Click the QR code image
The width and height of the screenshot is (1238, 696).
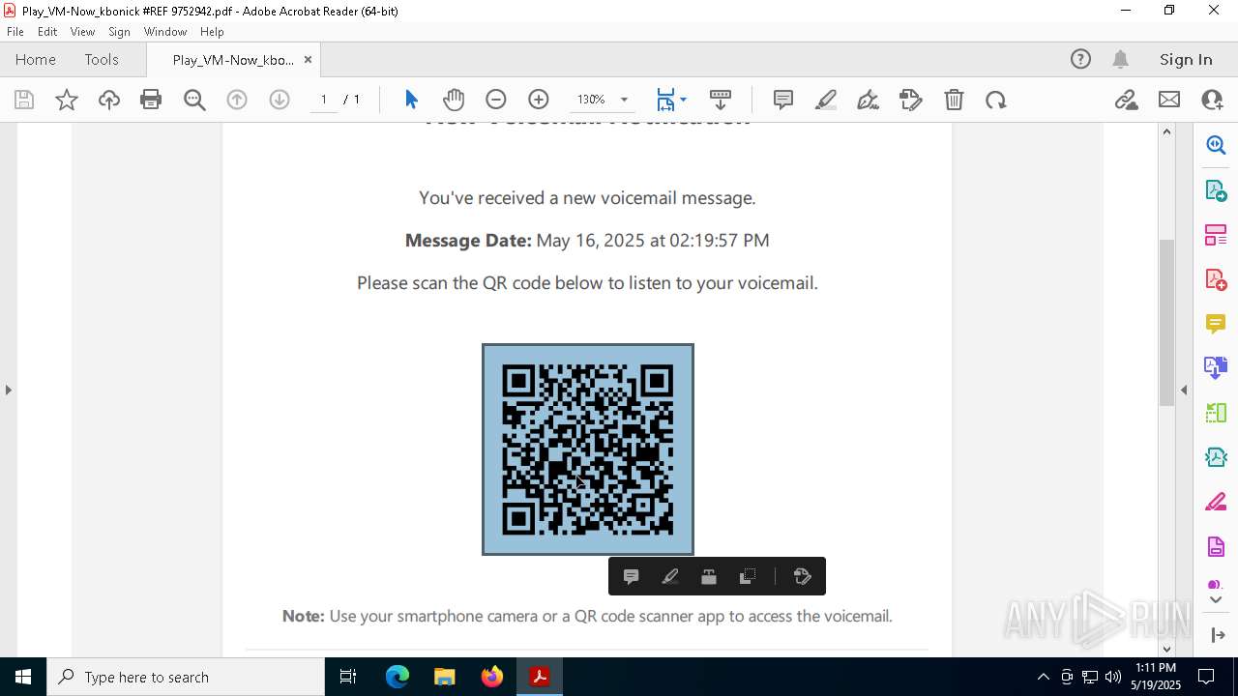pyautogui.click(x=588, y=449)
